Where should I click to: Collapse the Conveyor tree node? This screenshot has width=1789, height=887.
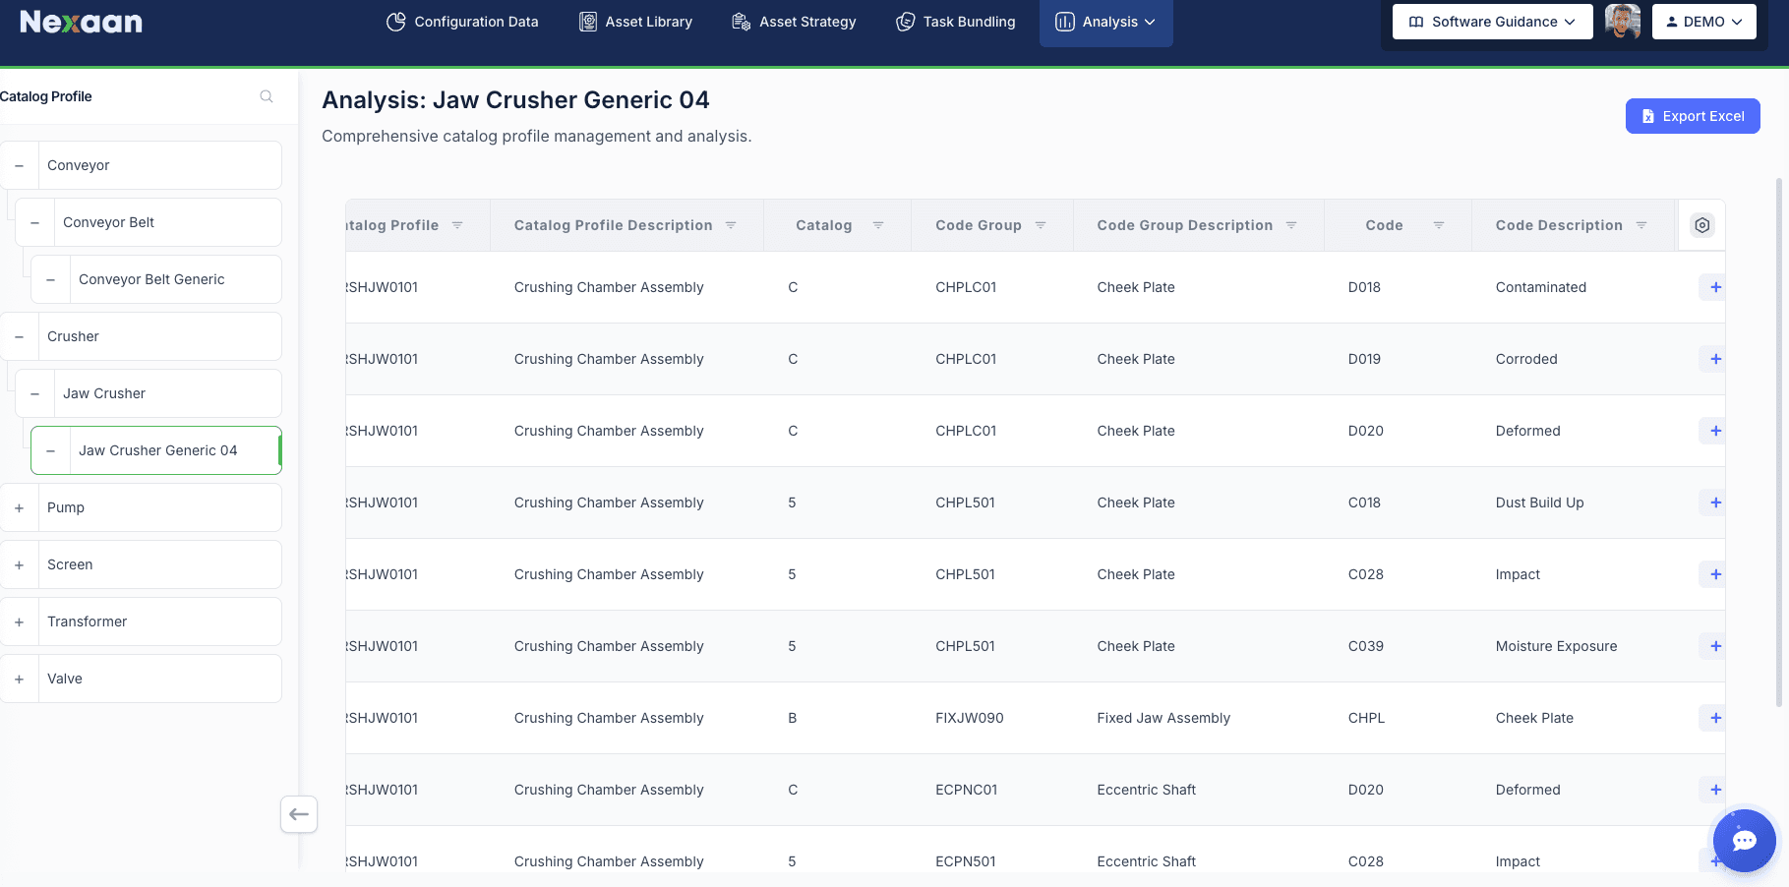[x=19, y=165]
